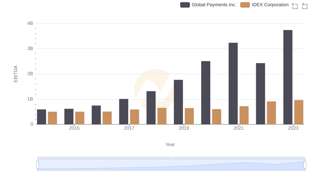Click the 4B y-axis label
The height and width of the screenshot is (180, 312).
(x=30, y=23)
